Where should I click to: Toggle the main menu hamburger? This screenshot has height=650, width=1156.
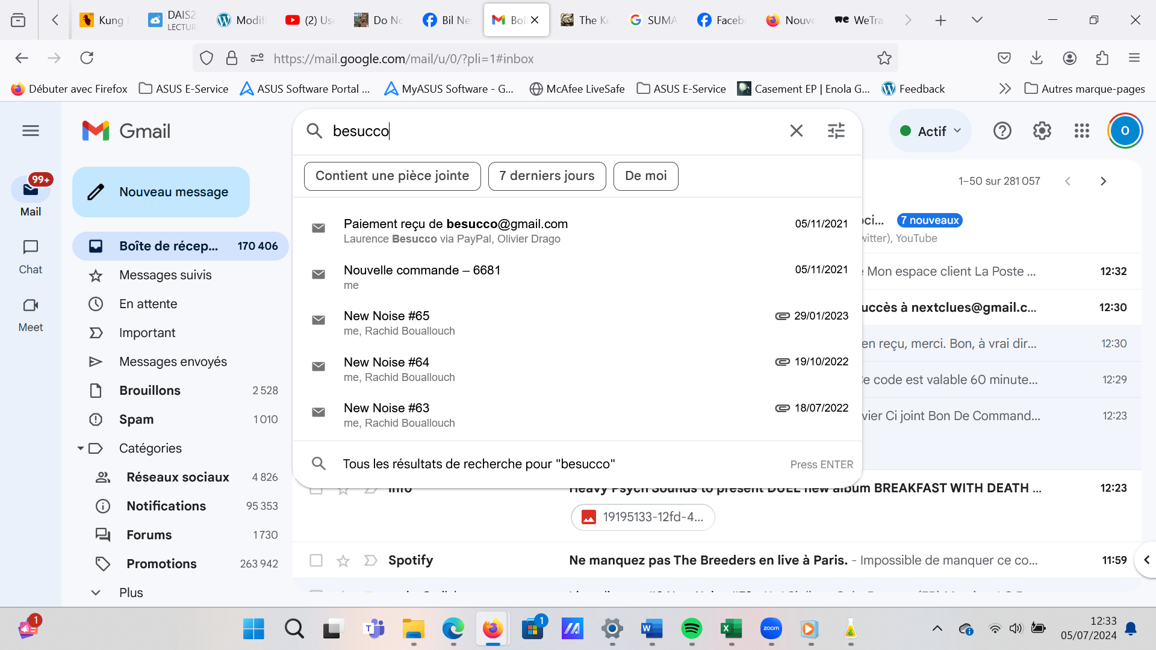(x=31, y=131)
